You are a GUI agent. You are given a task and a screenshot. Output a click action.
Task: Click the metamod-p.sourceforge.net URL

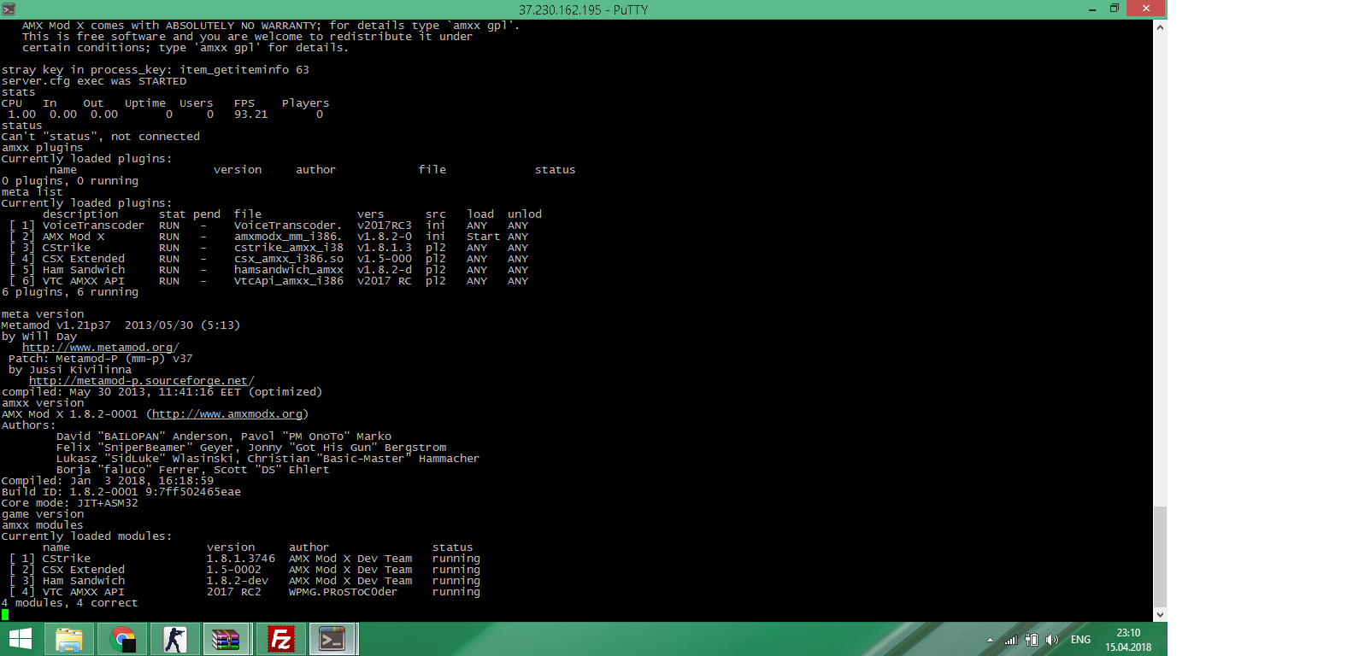[142, 381]
